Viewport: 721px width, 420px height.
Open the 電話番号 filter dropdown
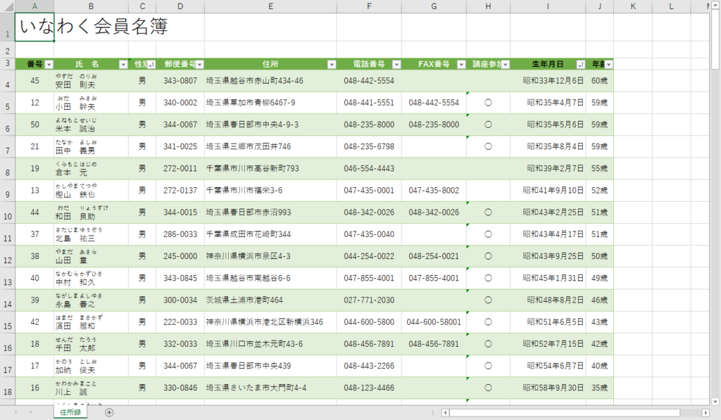(396, 64)
